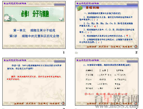Click red cross mark after item 2

(x=95, y=26)
